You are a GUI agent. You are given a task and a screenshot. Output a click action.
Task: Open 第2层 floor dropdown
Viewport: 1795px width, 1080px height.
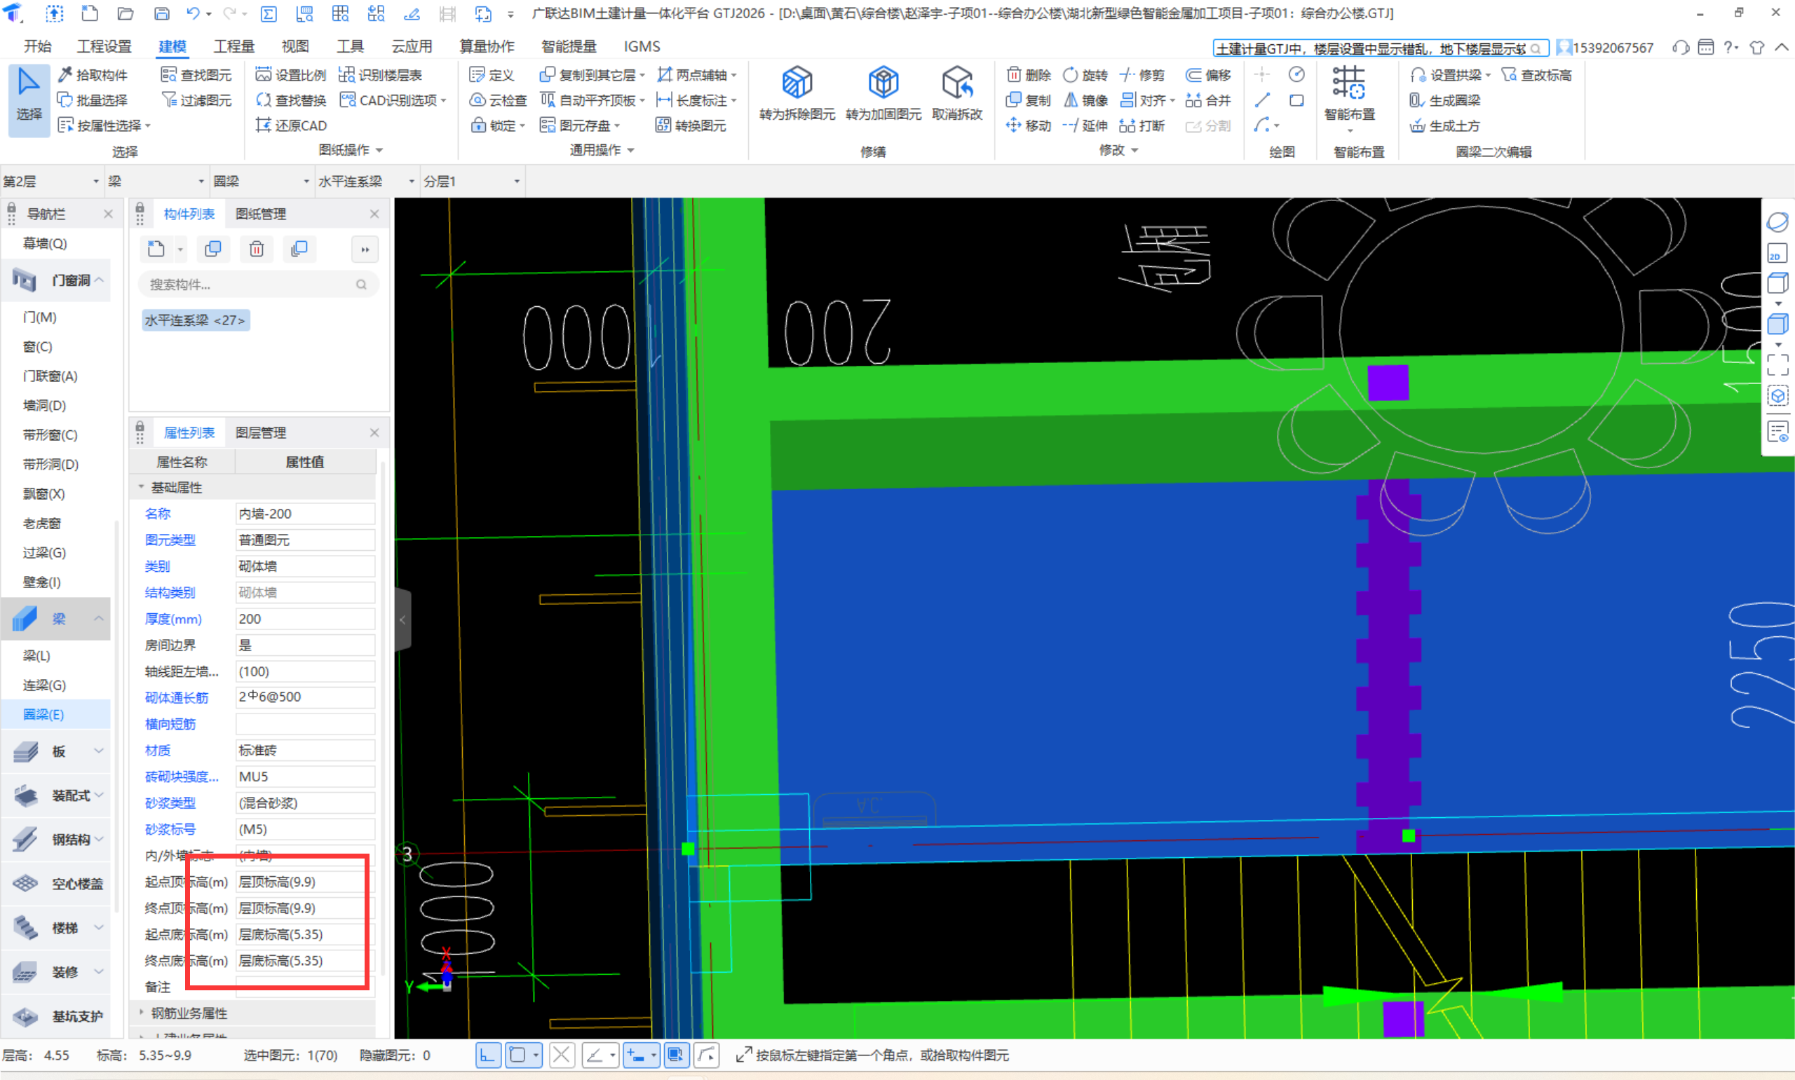[x=51, y=182]
